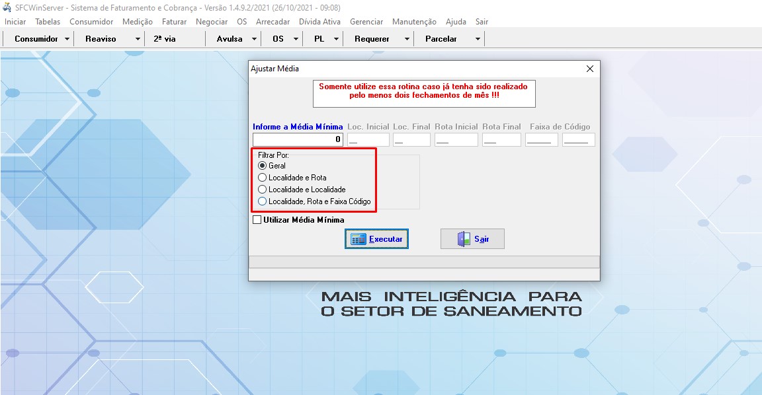The width and height of the screenshot is (762, 395).
Task: Expand the Consumidor toolbar dropdown arrow
Action: pyautogui.click(x=67, y=39)
